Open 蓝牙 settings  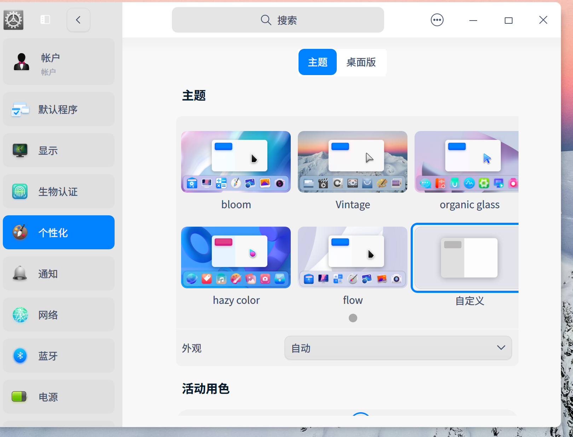58,356
